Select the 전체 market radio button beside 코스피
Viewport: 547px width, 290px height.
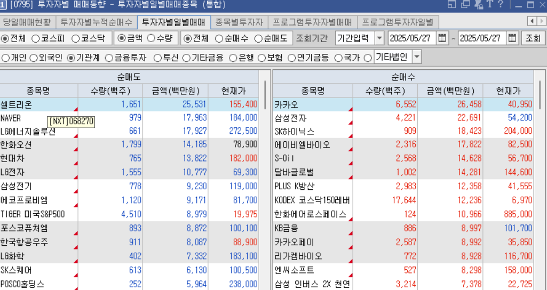click(x=5, y=38)
